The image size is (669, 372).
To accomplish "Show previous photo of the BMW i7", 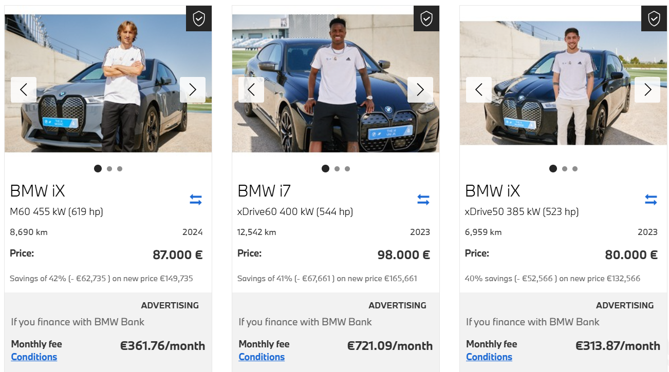I will pos(251,90).
